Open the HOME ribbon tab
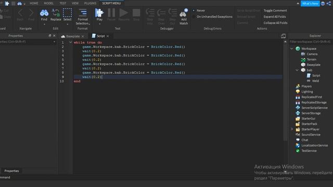 pyautogui.click(x=34, y=3)
